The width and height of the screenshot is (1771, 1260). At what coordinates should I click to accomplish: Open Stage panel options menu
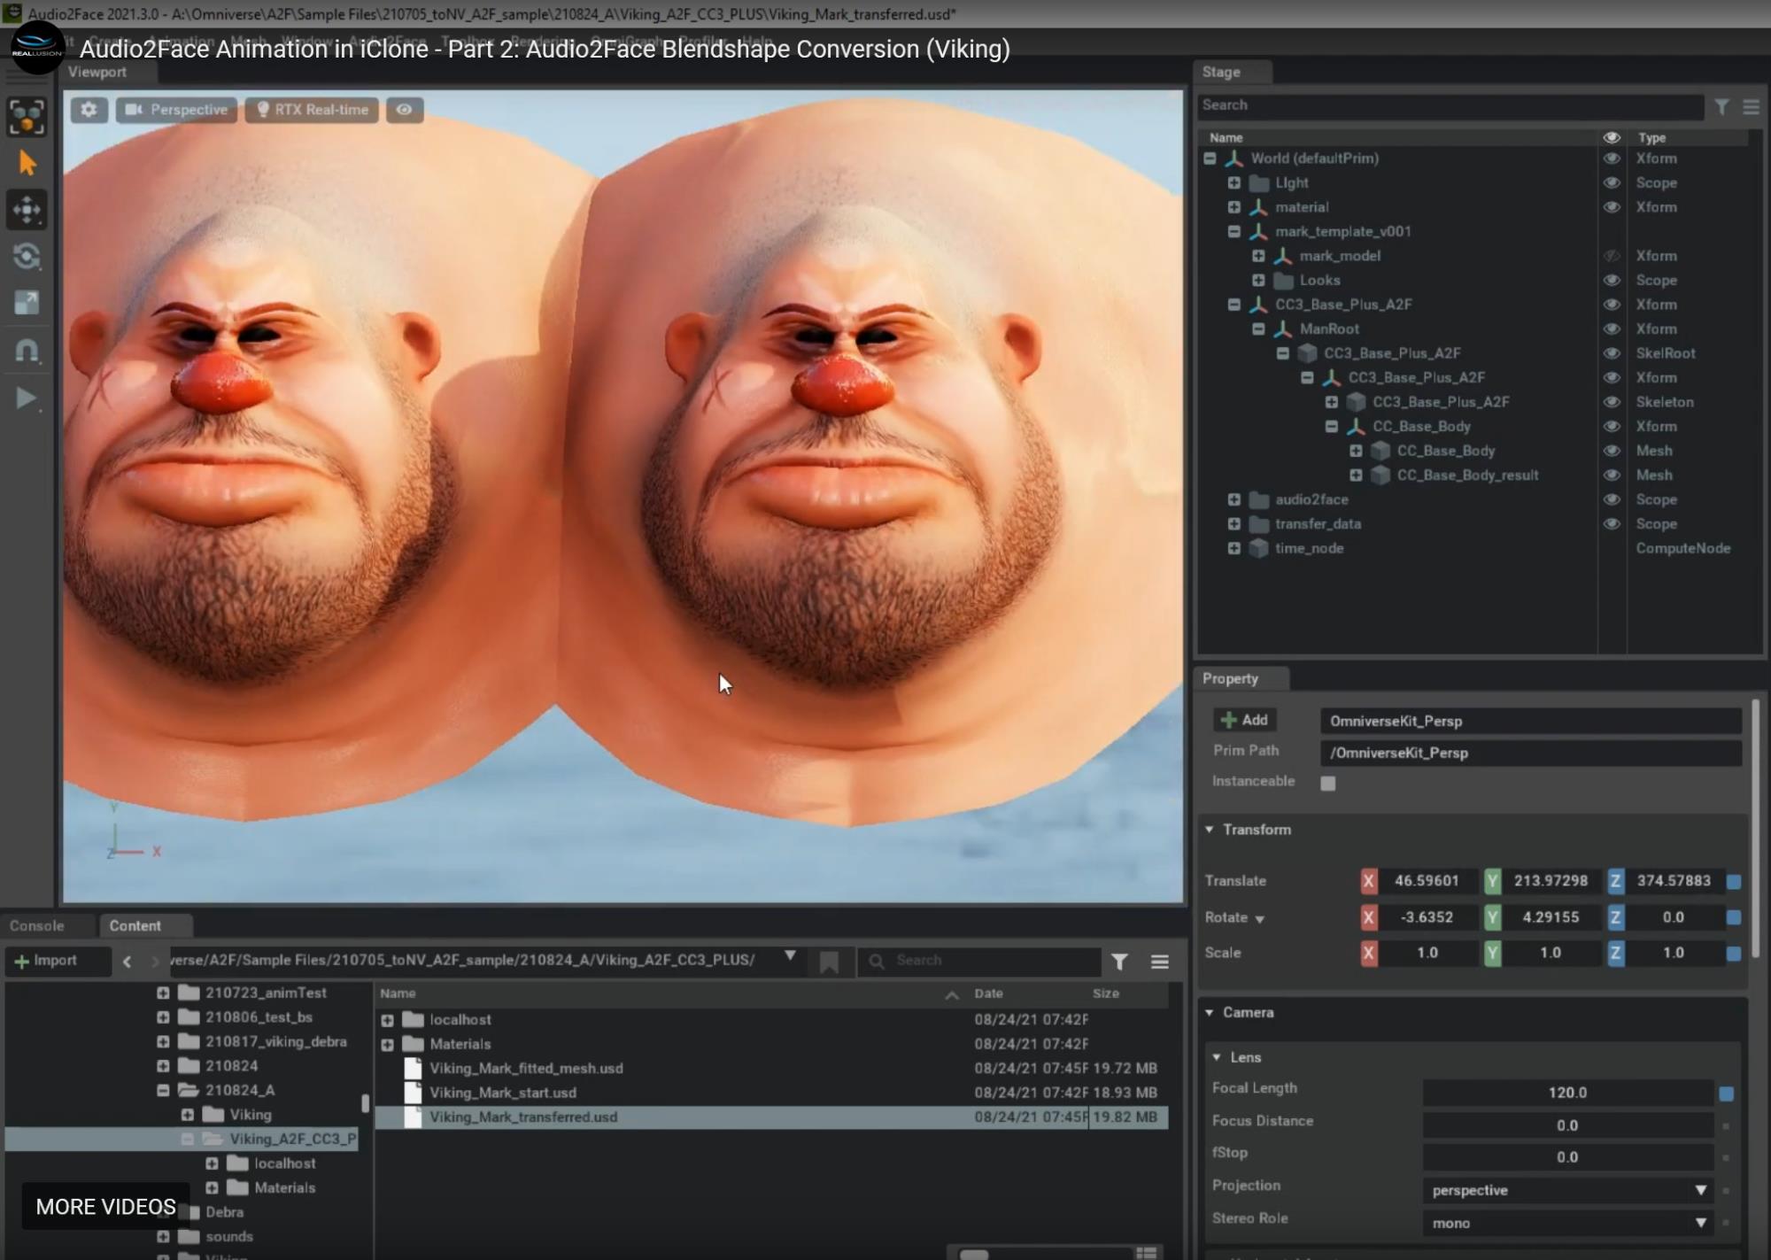pyautogui.click(x=1751, y=107)
